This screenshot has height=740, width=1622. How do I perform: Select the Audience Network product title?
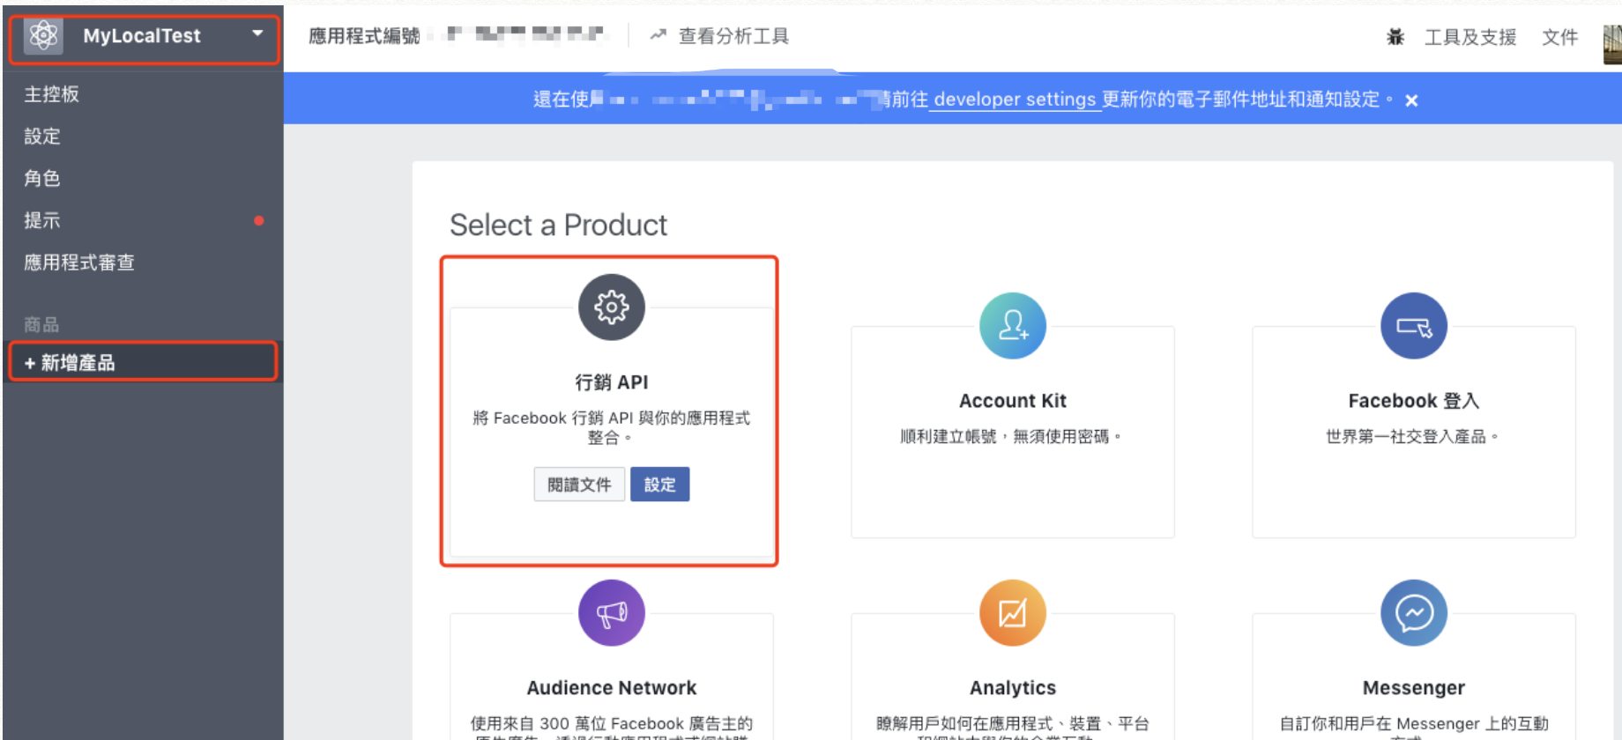click(612, 688)
